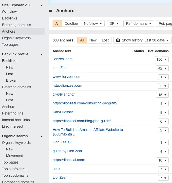Image resolution: width=172 pixels, height=183 pixels.
Task: Show only New anchors
Action: 93,40
